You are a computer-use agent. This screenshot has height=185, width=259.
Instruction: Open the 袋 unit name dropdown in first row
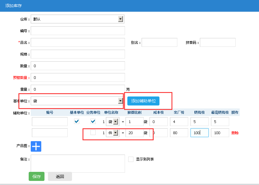[113, 122]
